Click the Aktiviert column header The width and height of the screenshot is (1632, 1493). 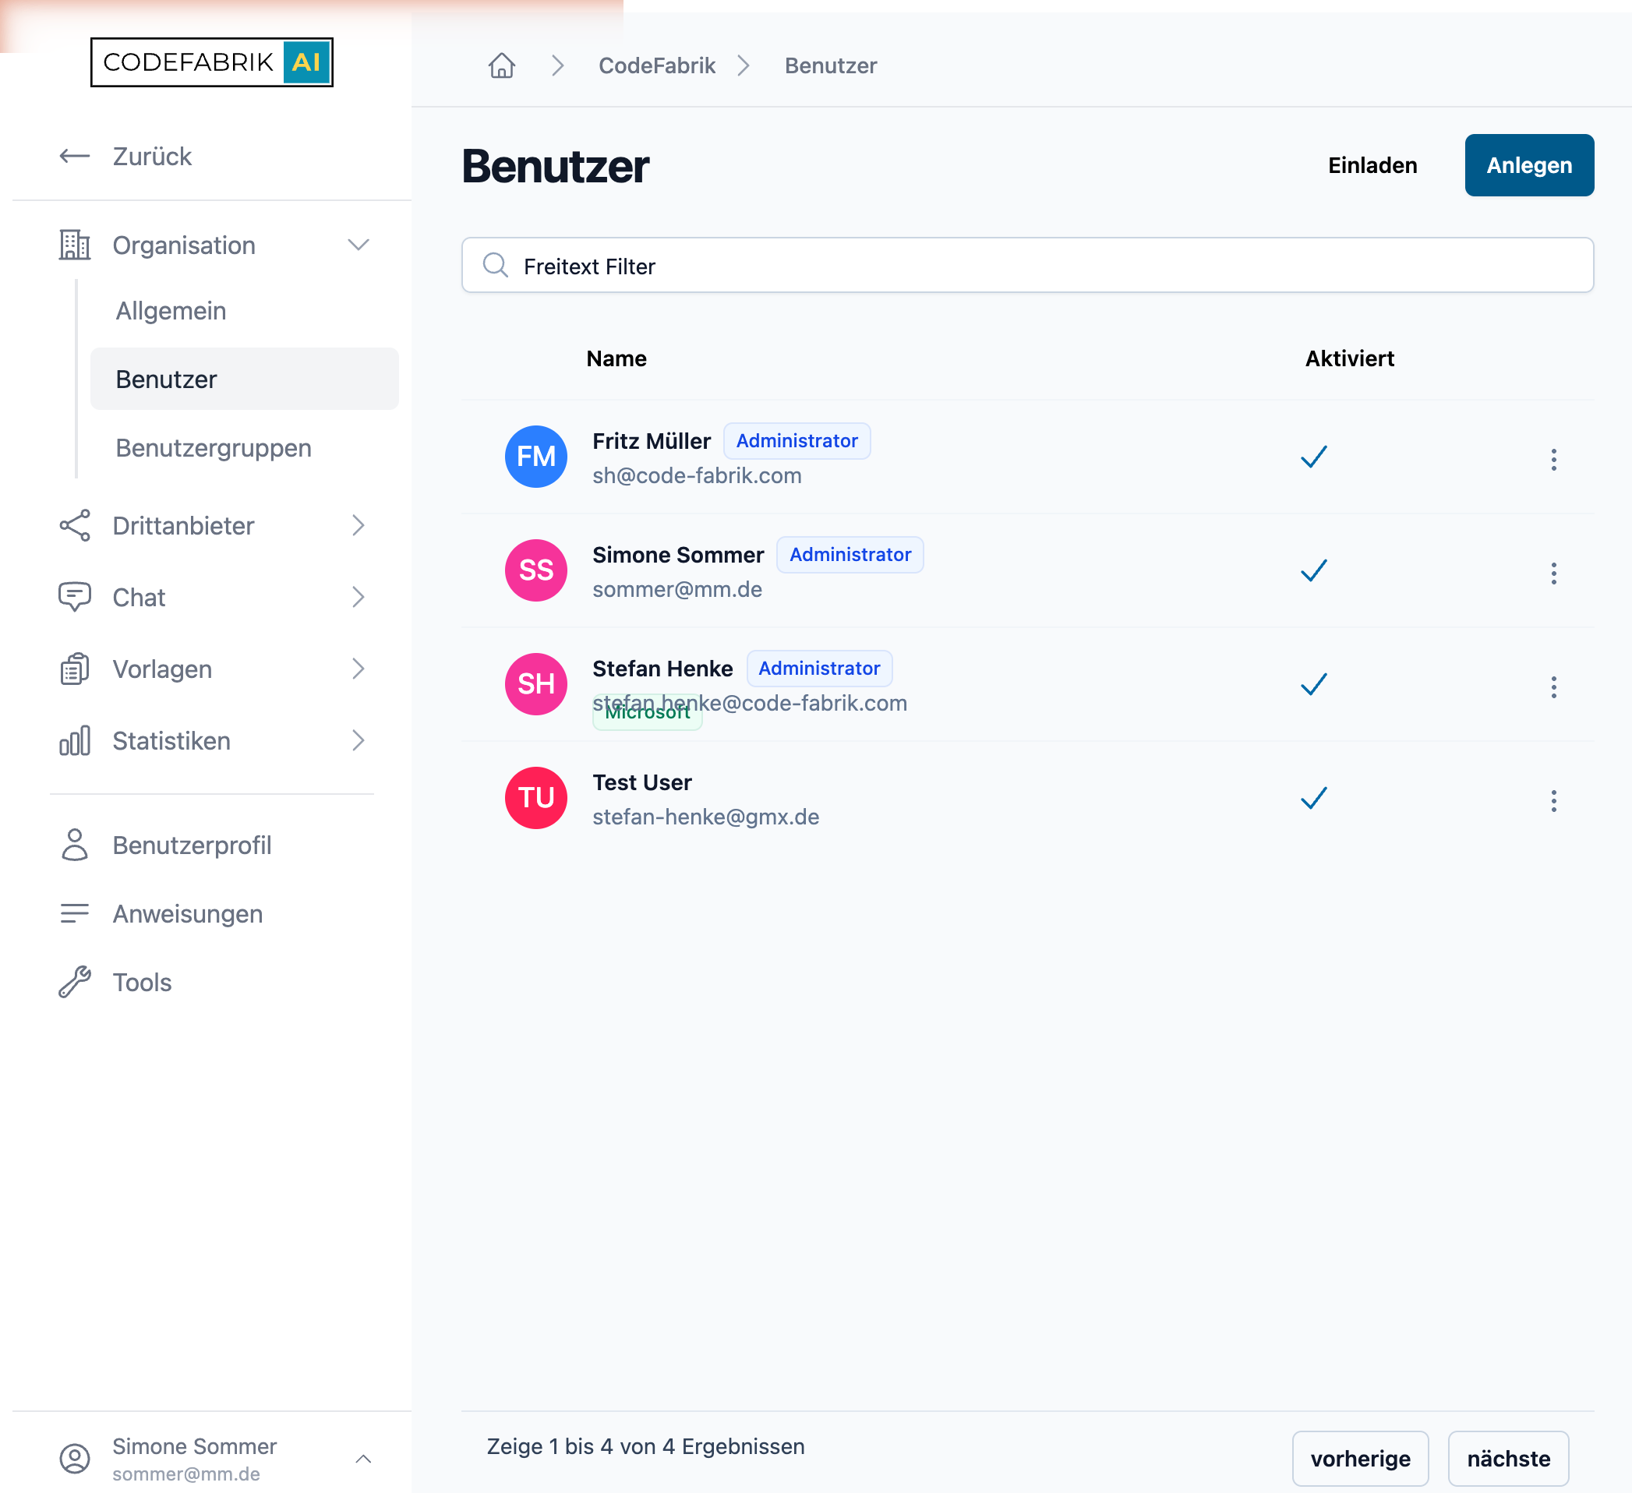click(x=1349, y=358)
